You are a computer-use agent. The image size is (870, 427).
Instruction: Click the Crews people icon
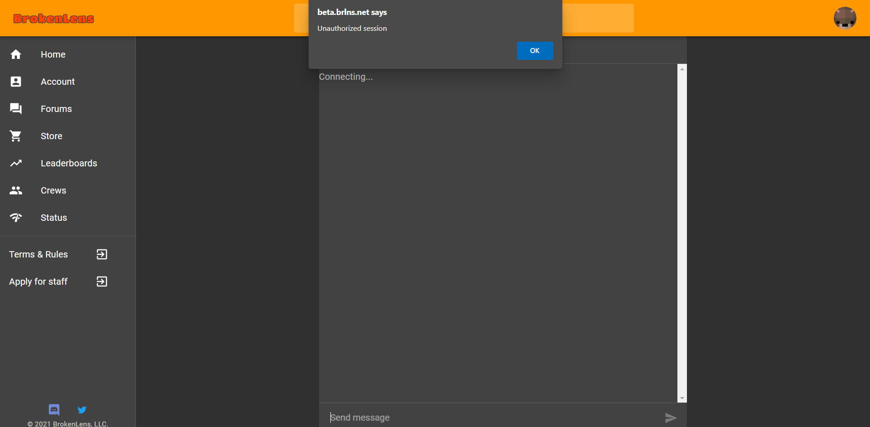click(x=16, y=190)
